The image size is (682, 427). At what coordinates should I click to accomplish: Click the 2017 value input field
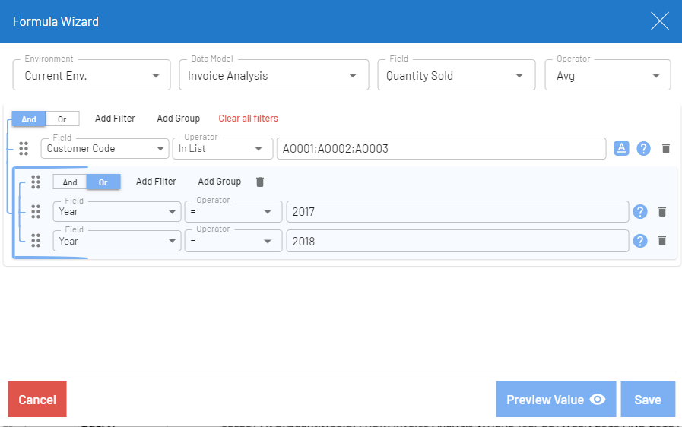click(456, 212)
